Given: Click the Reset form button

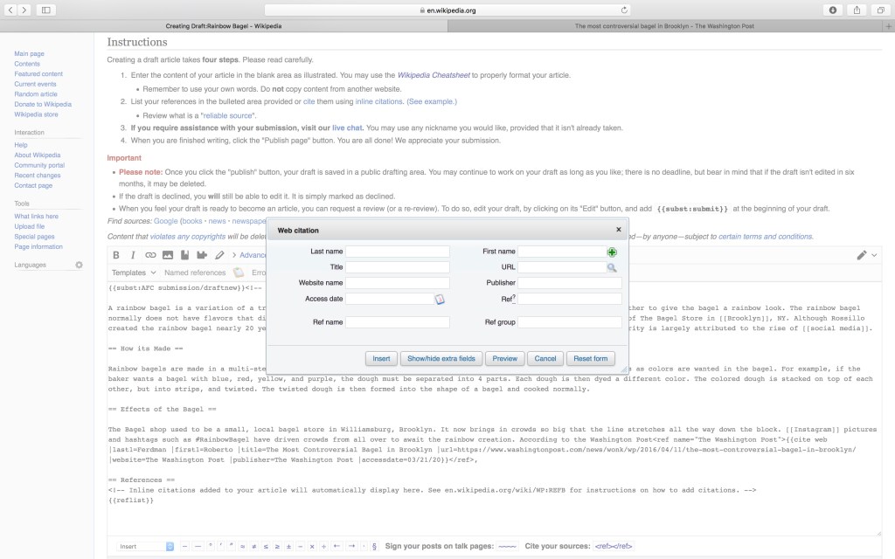Looking at the screenshot, I should point(590,358).
